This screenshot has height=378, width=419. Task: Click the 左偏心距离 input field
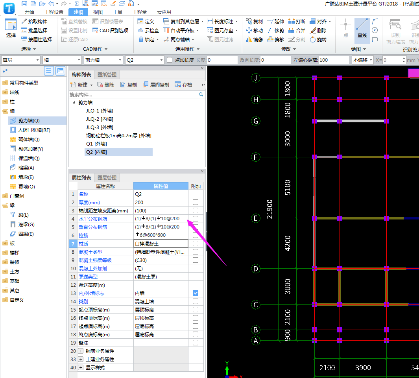[x=334, y=60]
